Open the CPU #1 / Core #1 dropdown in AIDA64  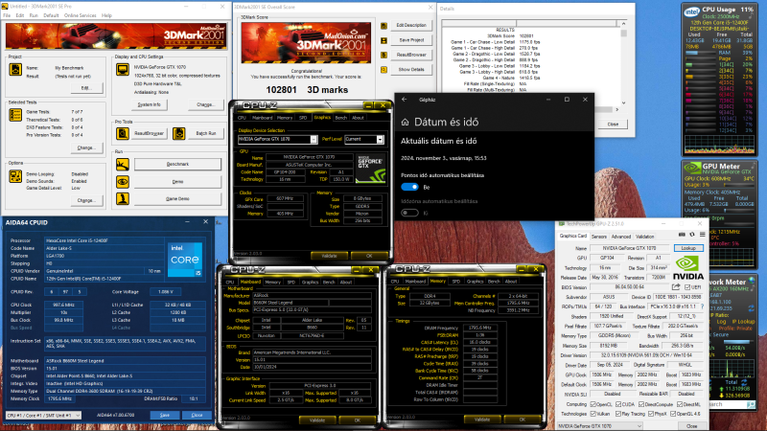pos(43,415)
